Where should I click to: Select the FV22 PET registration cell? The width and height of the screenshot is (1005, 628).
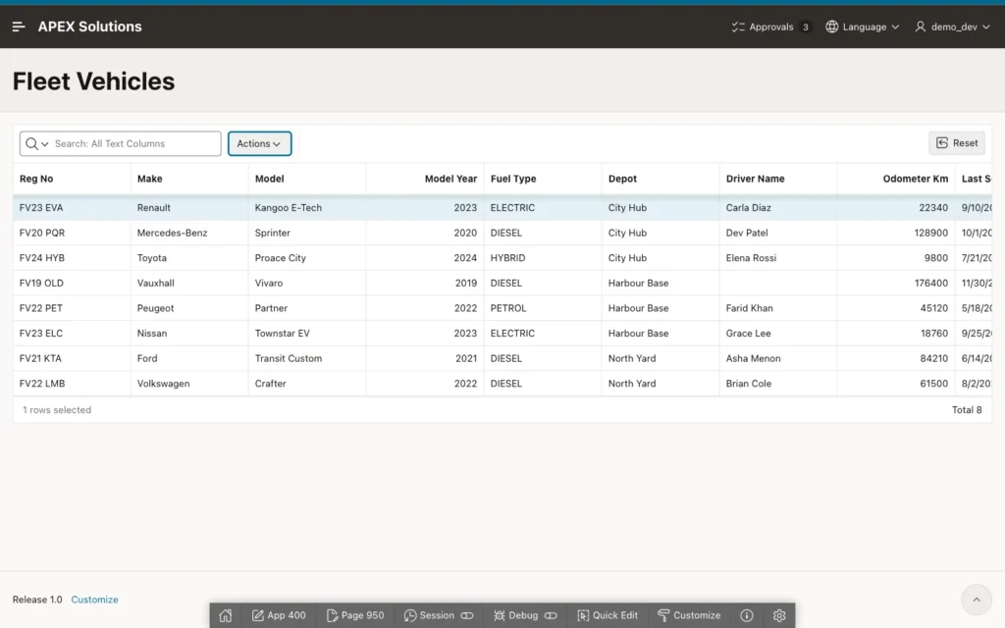(72, 307)
